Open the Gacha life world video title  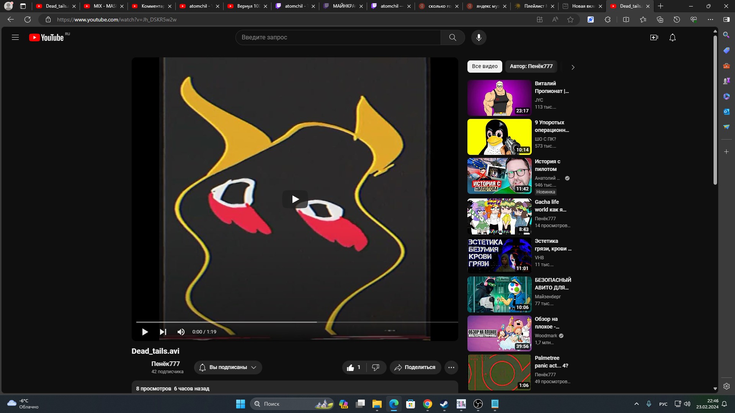tap(550, 206)
